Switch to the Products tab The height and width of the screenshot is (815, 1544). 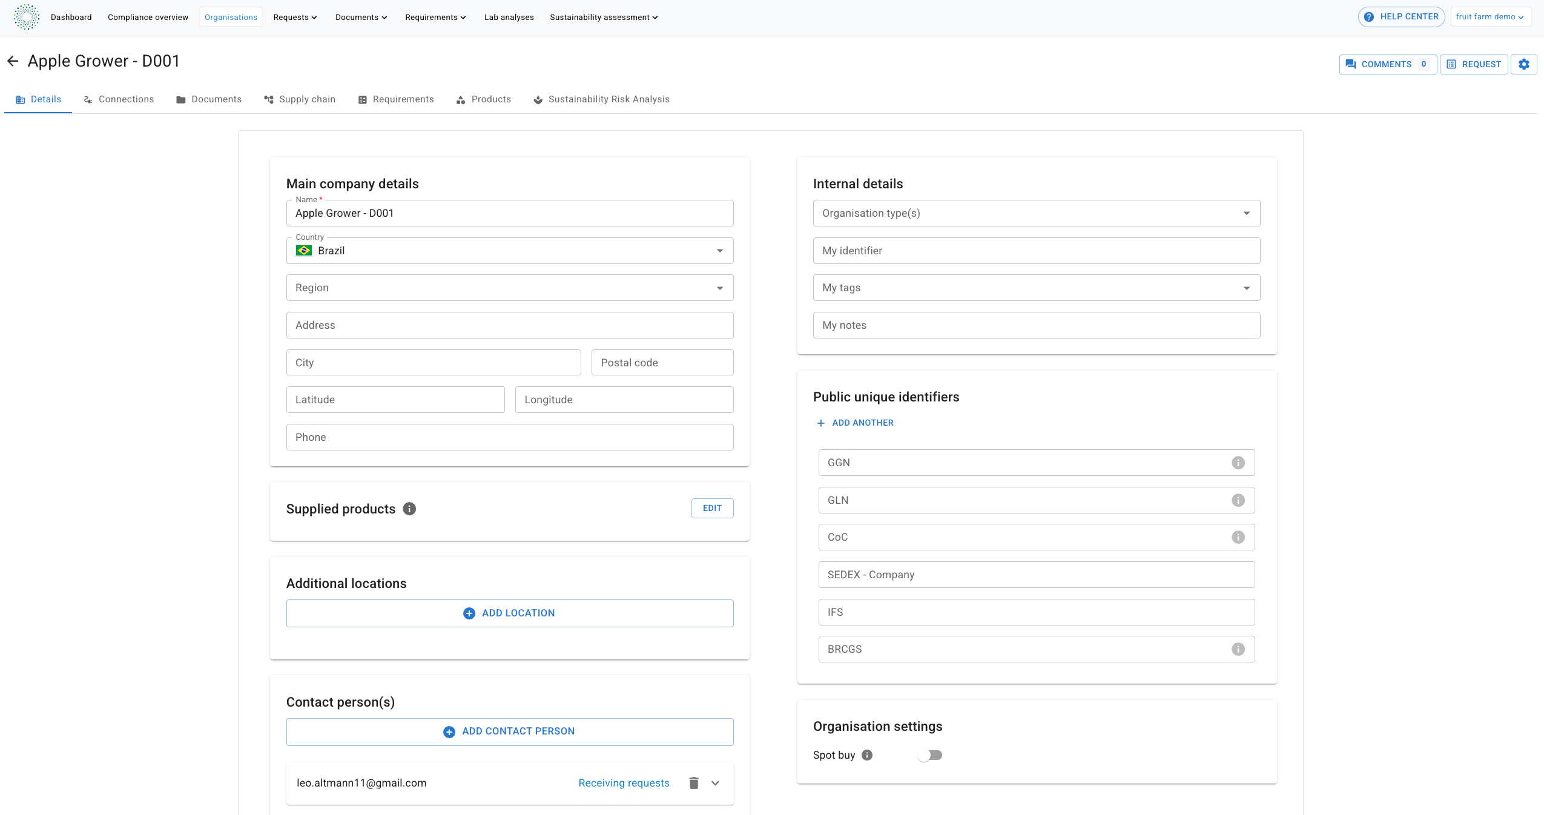(x=484, y=99)
